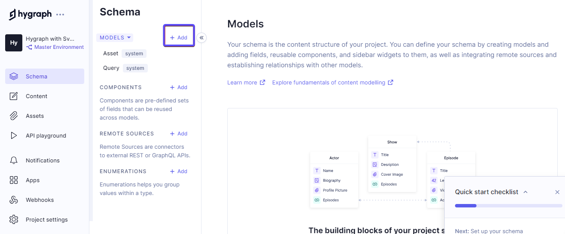Click the Webhooks icon
The height and width of the screenshot is (234, 565).
click(x=14, y=200)
